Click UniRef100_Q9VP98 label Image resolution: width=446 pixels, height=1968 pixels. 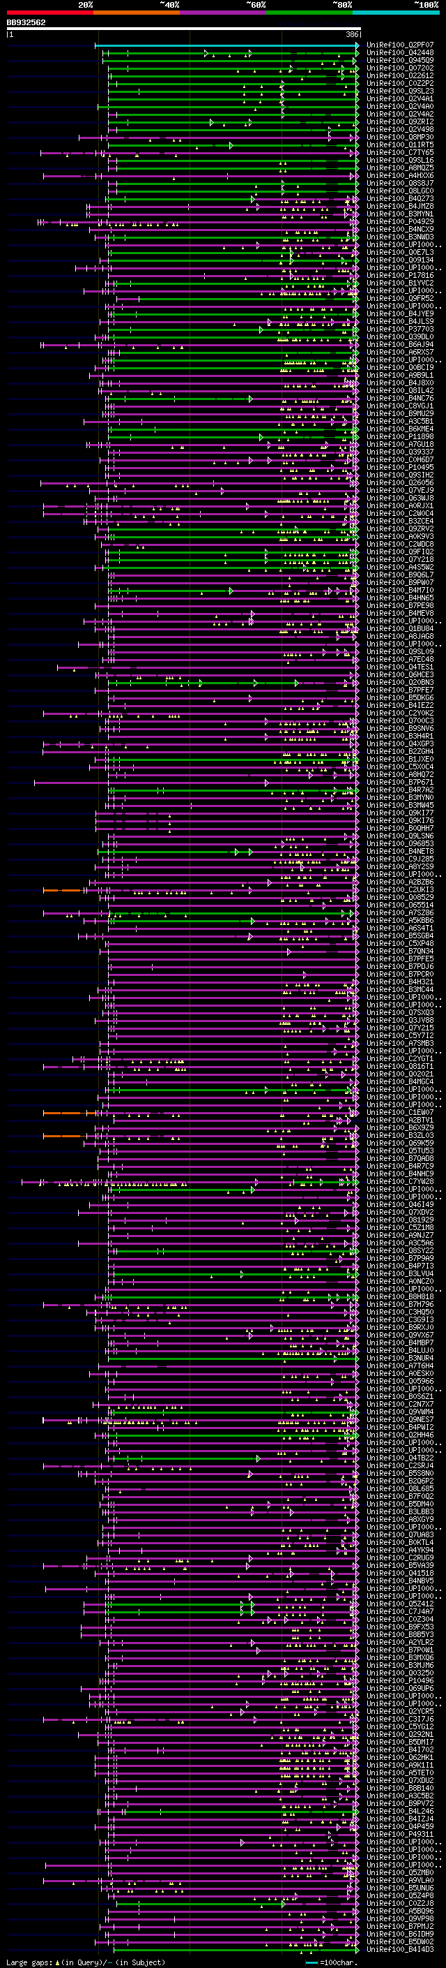point(400,1918)
